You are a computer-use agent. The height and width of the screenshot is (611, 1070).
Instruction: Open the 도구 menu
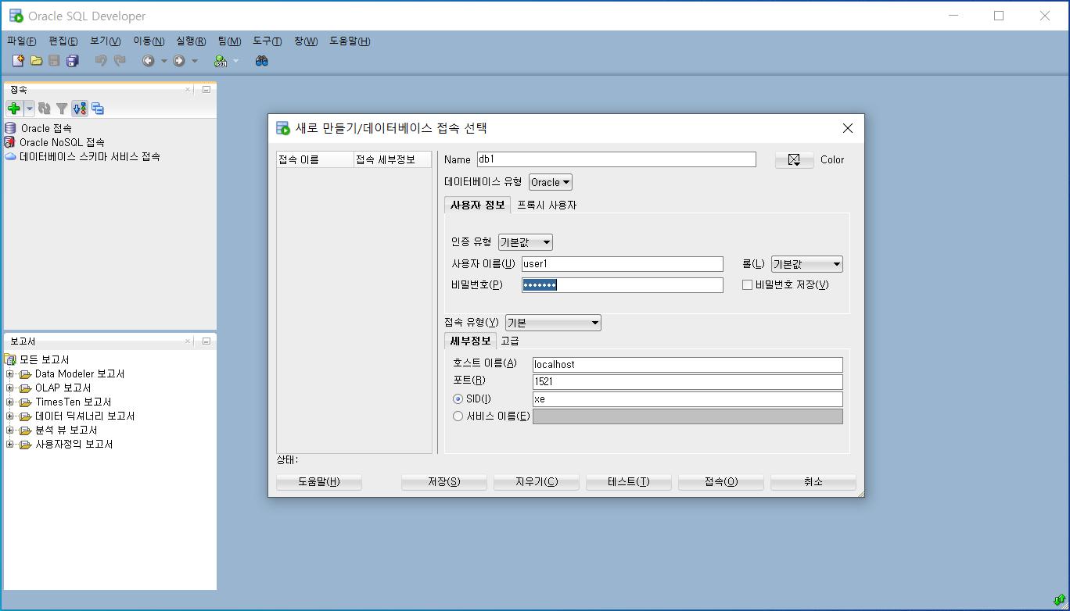tap(267, 41)
